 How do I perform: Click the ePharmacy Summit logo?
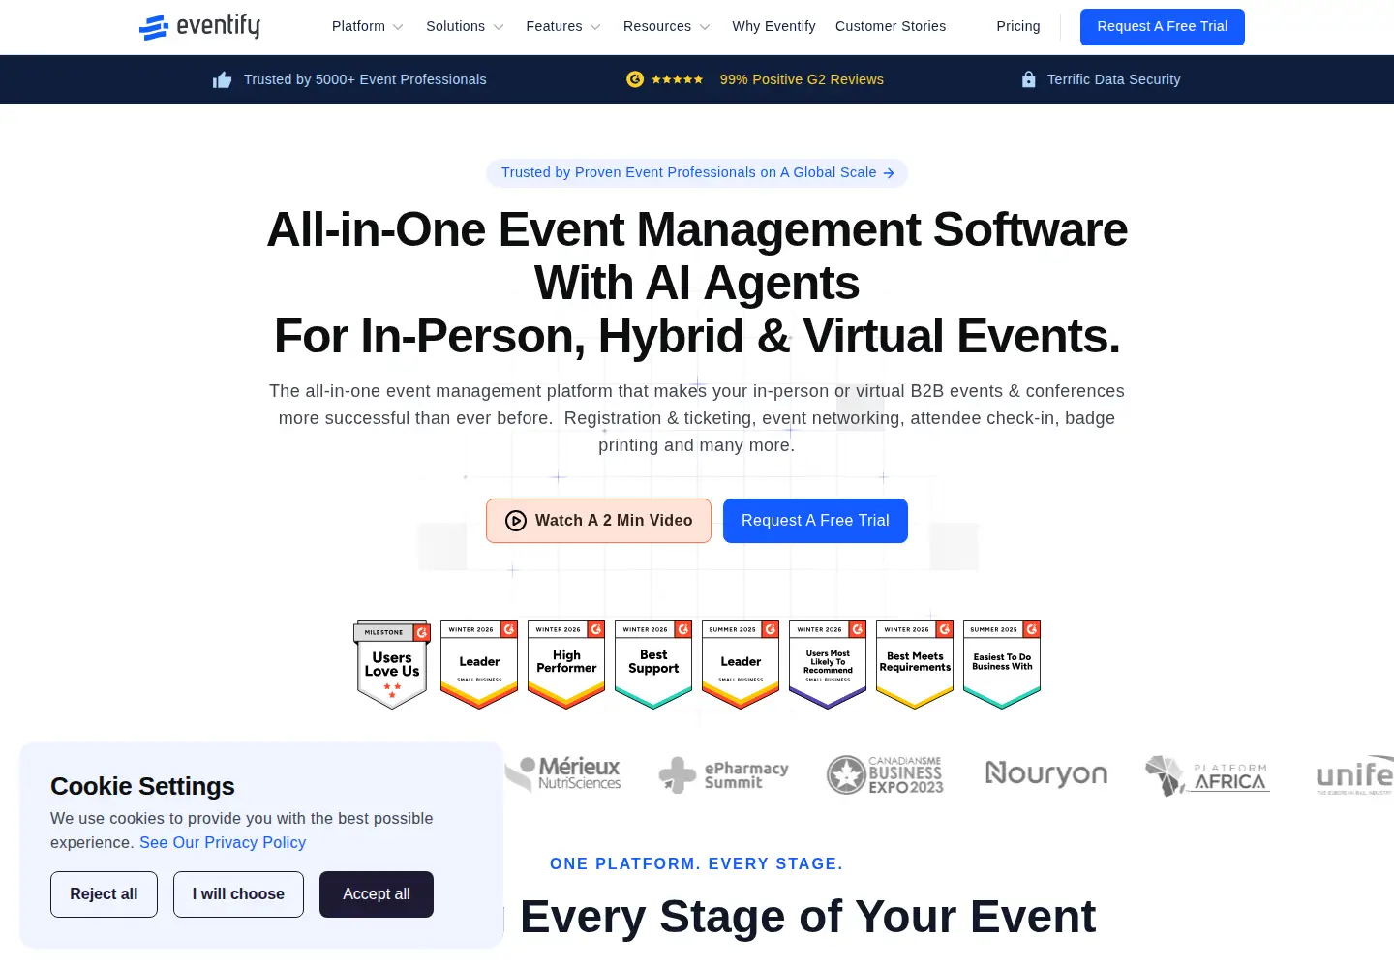(x=724, y=774)
